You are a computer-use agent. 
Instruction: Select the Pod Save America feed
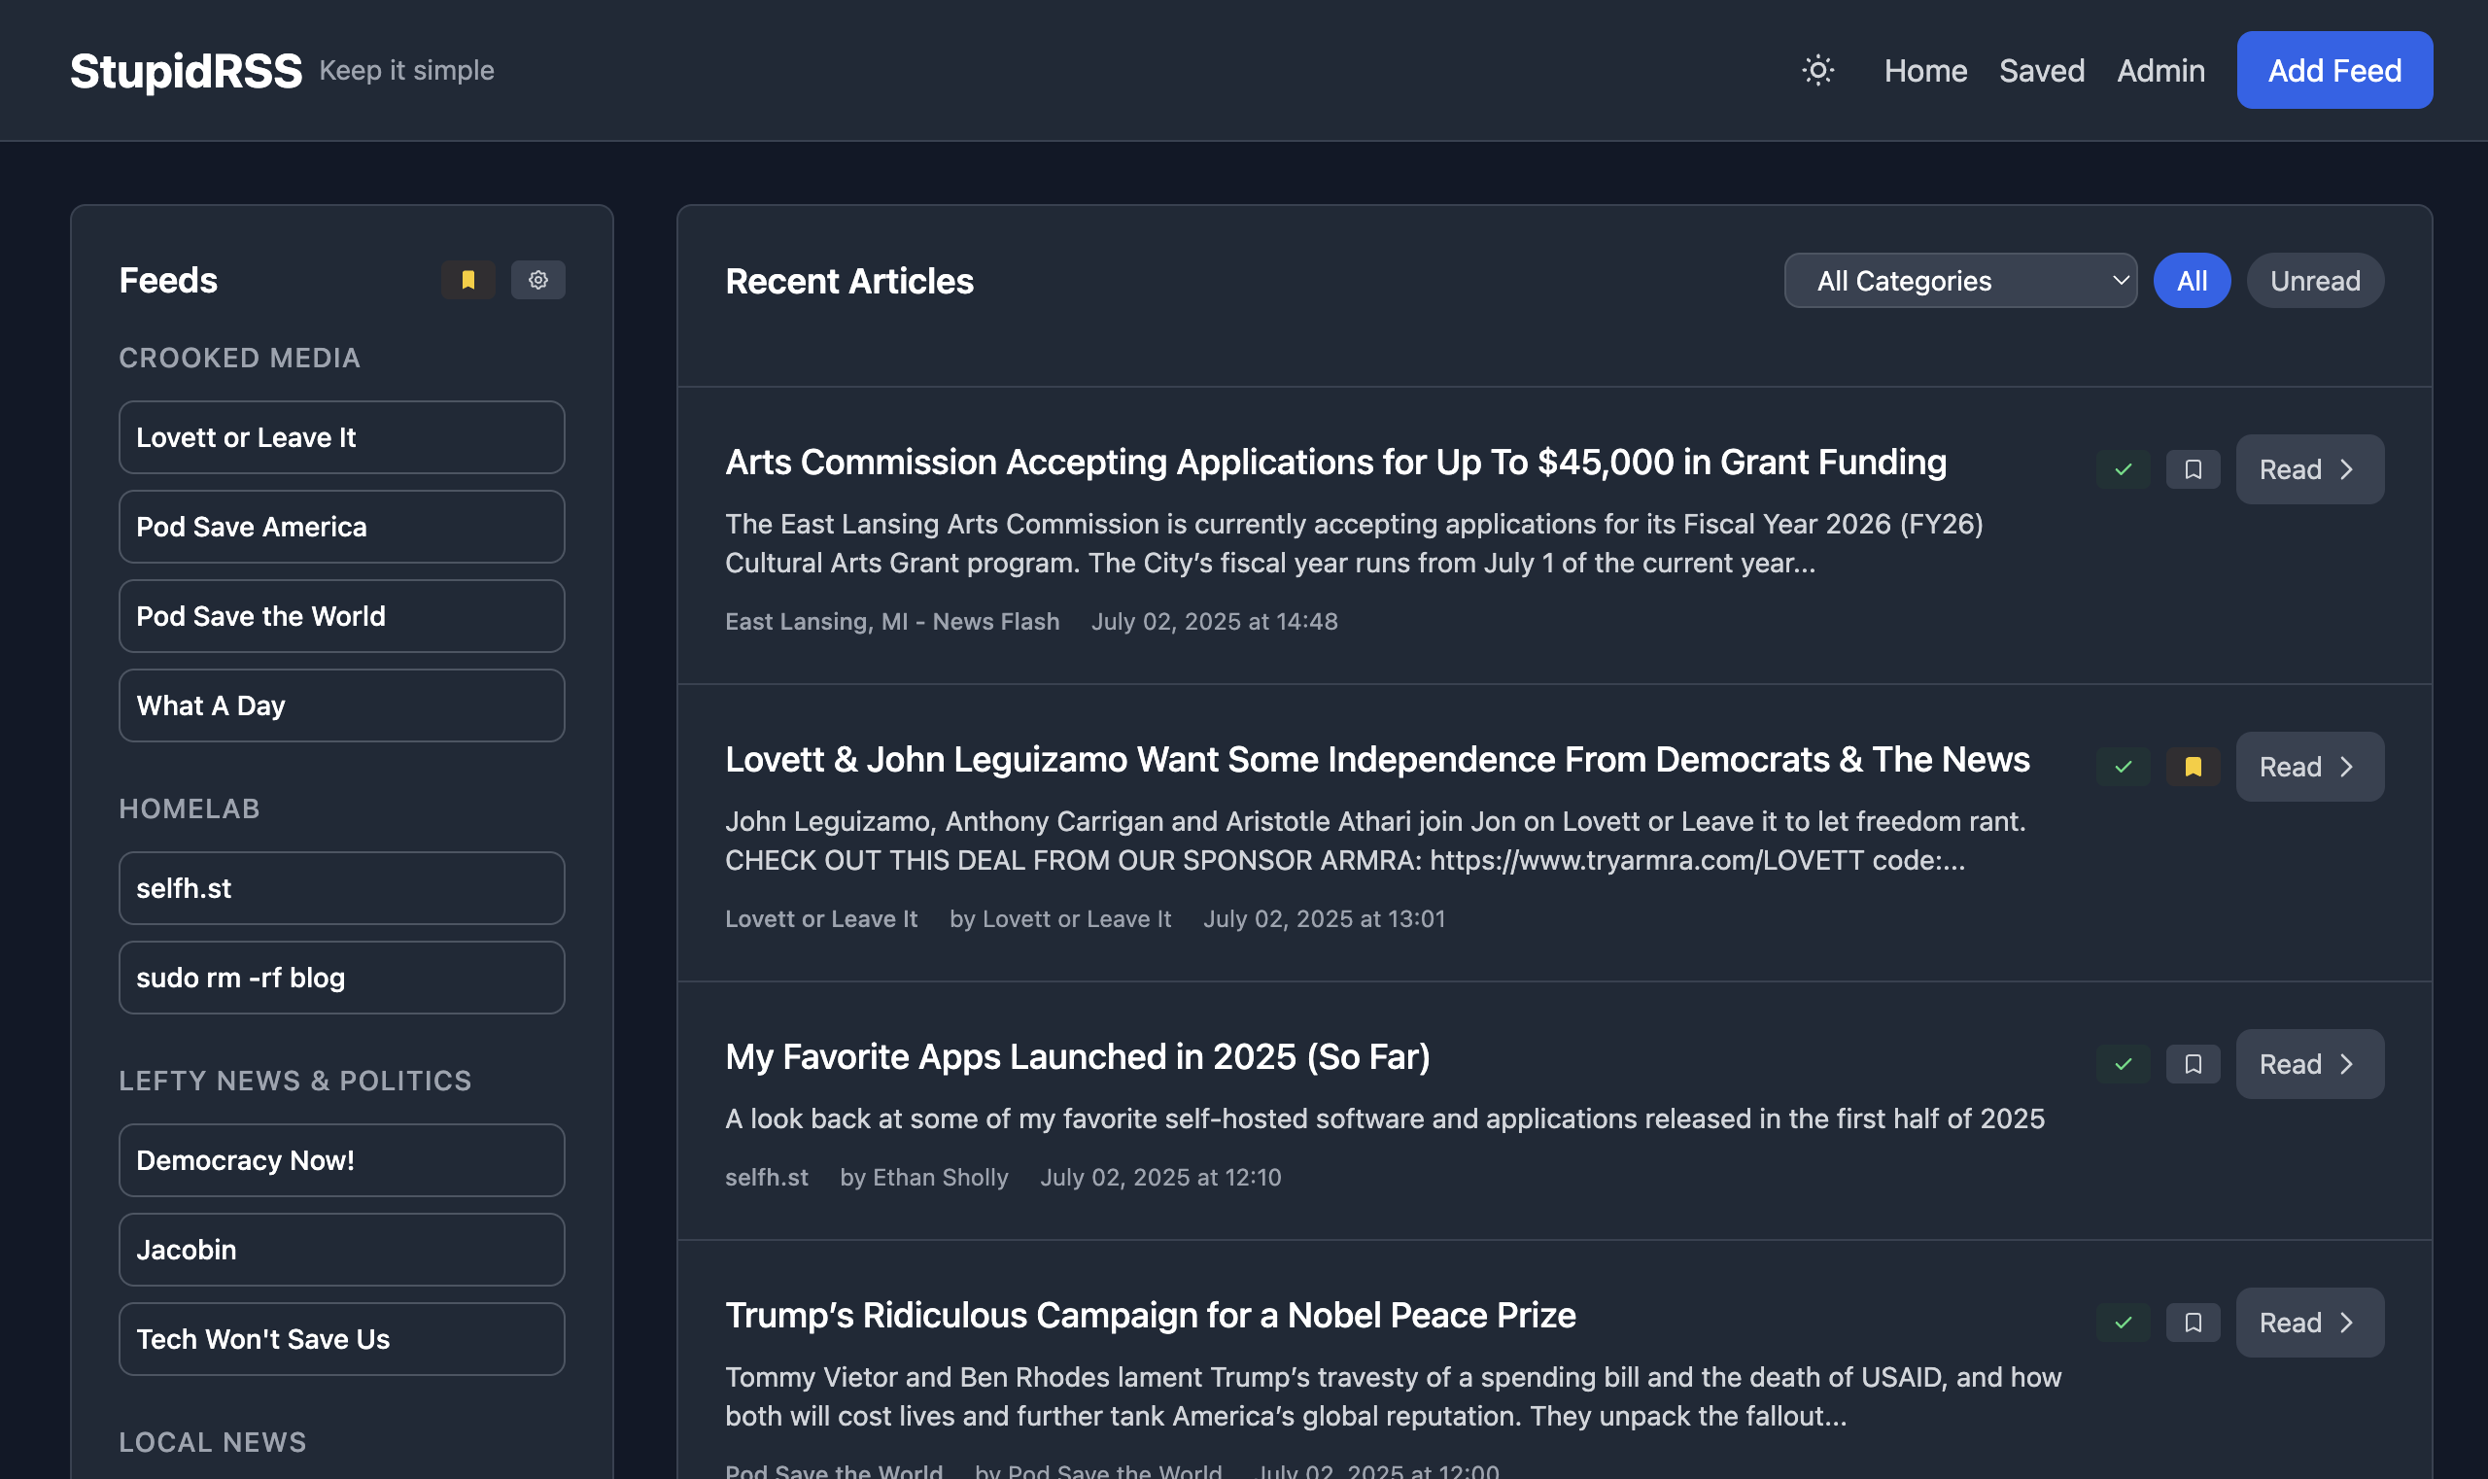[342, 528]
